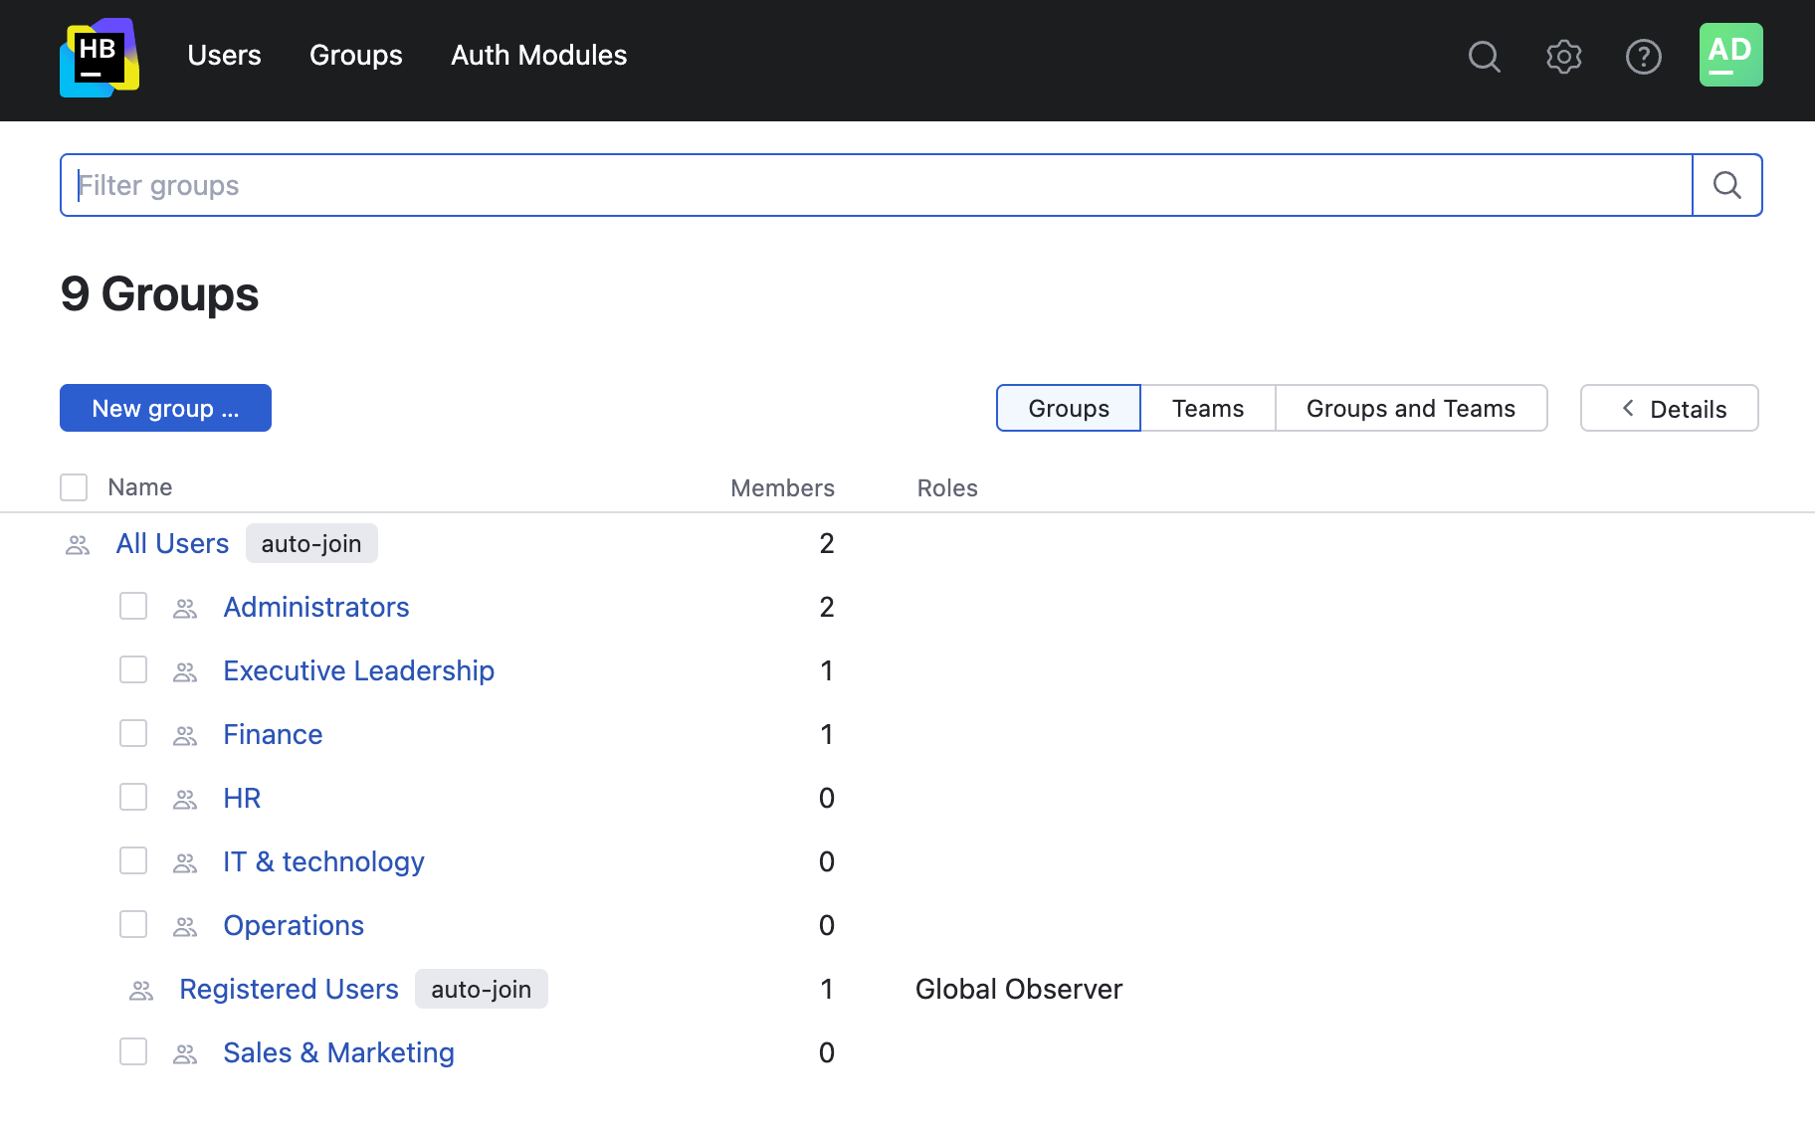The height and width of the screenshot is (1128, 1815).
Task: Tick the Sales & Marketing checkbox
Action: tap(133, 1052)
